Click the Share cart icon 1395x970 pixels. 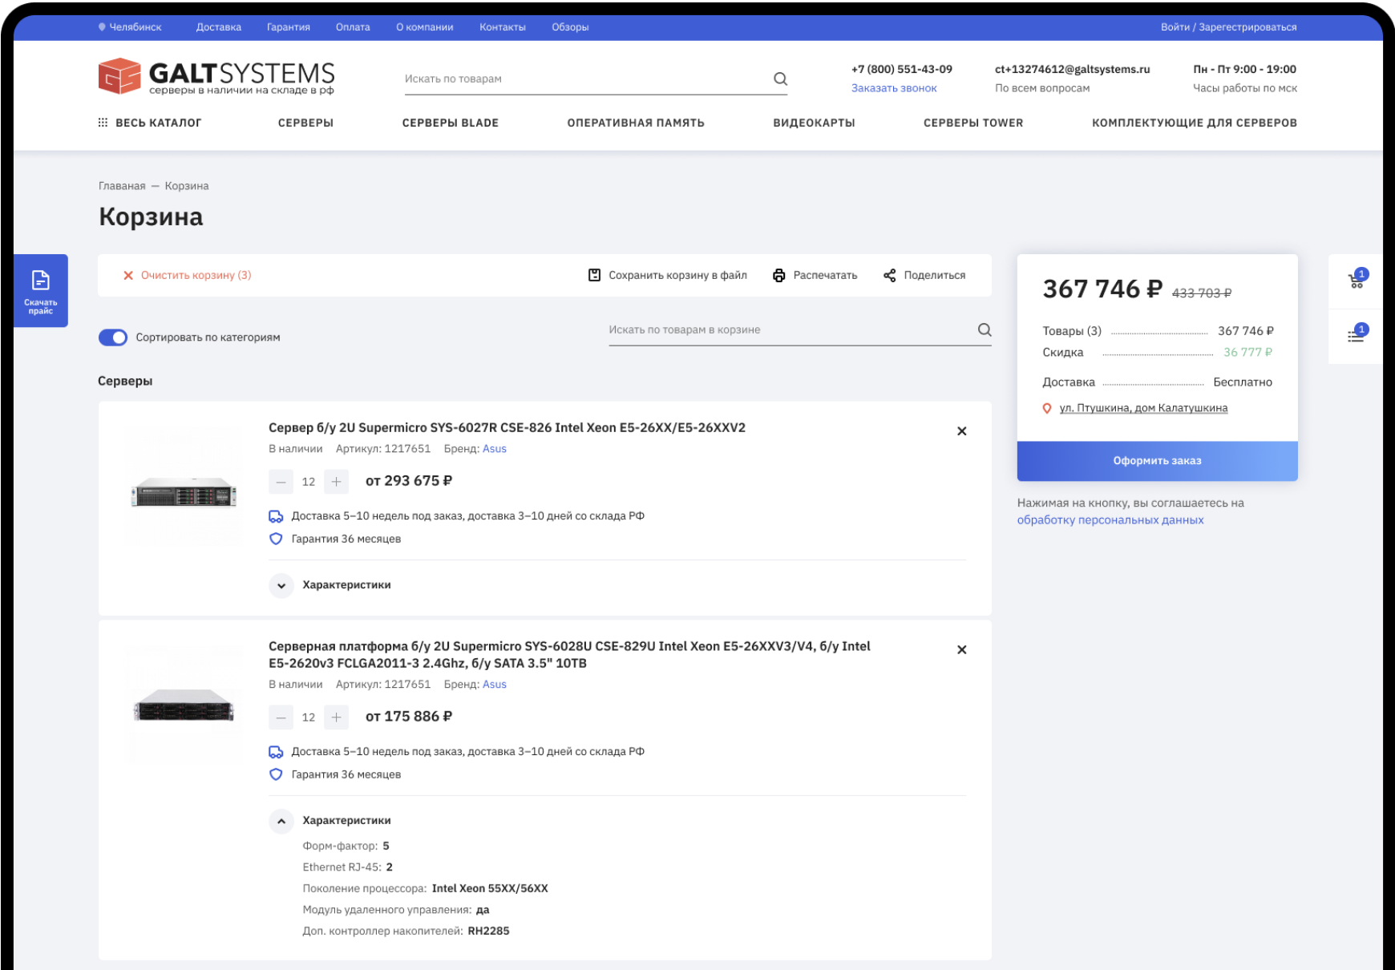click(x=889, y=276)
